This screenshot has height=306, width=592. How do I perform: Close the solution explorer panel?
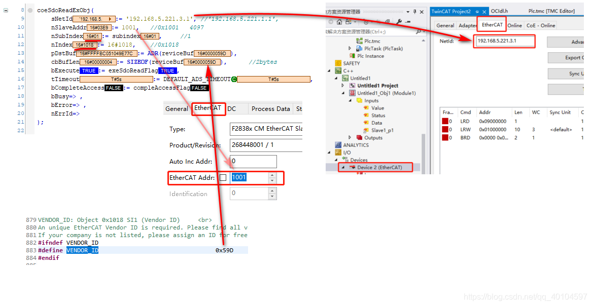[422, 12]
